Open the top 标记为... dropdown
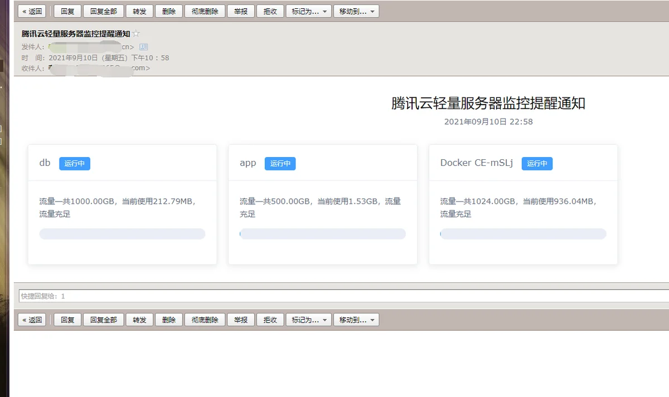Viewport: 669px width, 397px height. click(309, 11)
